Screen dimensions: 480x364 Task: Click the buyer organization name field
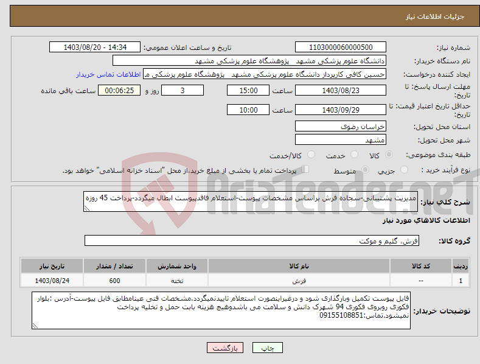pyautogui.click(x=249, y=61)
